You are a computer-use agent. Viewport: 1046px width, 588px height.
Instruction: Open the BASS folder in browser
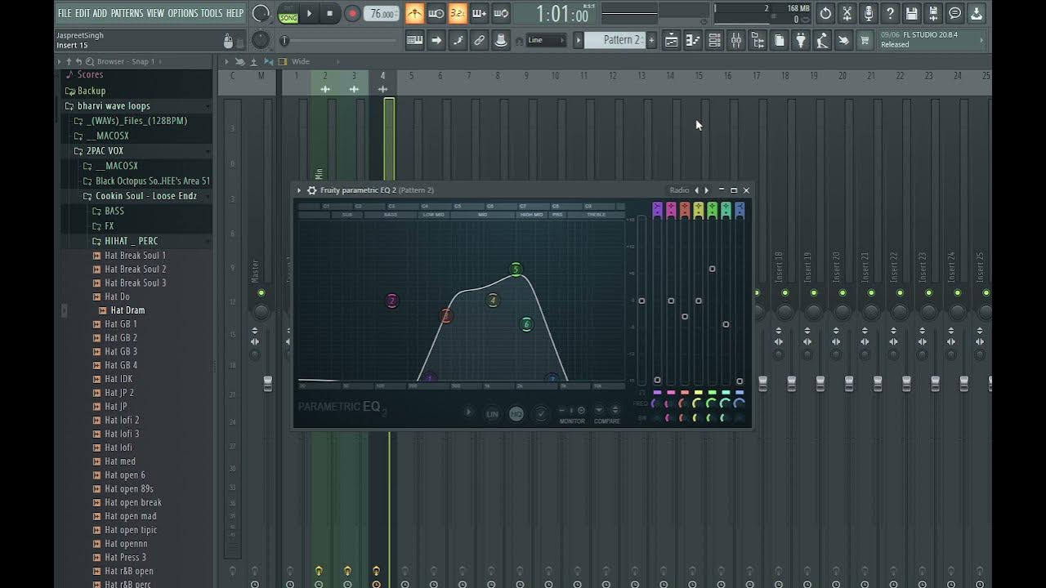click(114, 211)
